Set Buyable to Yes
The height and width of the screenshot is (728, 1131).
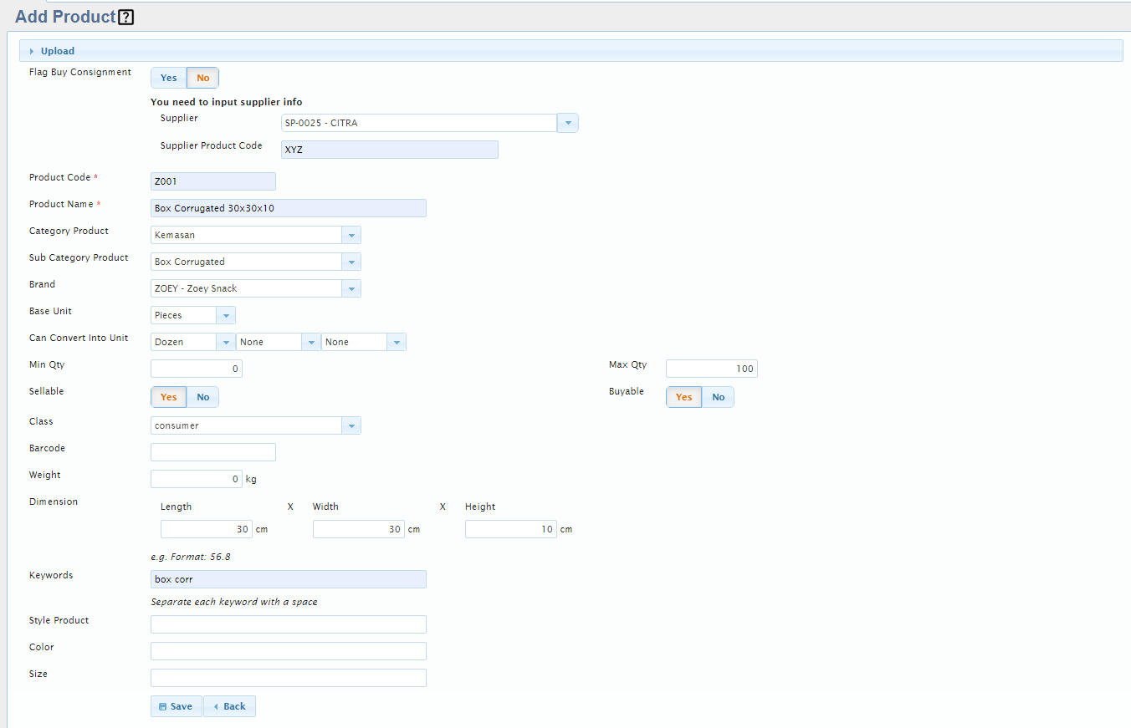click(684, 397)
